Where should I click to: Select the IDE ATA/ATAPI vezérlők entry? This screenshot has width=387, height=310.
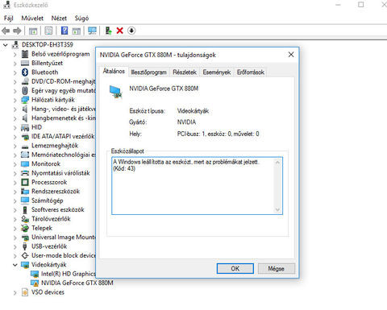[x=63, y=137]
